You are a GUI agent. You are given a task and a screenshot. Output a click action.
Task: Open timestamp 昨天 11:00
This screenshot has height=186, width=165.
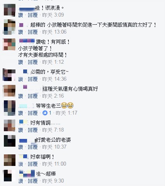[x=54, y=164]
